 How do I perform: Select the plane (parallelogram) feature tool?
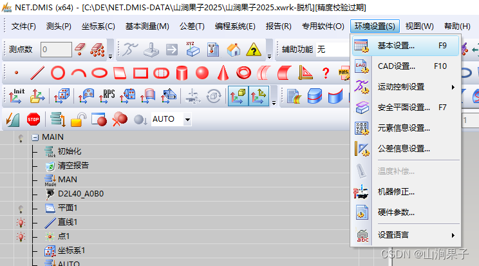coord(120,73)
